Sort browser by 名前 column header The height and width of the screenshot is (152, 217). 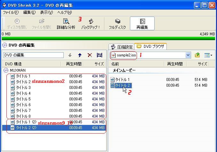pyautogui.click(x=136, y=64)
